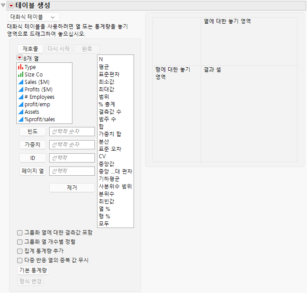Select the Assets column
Screen dimensions: 307x293
pos(44,112)
